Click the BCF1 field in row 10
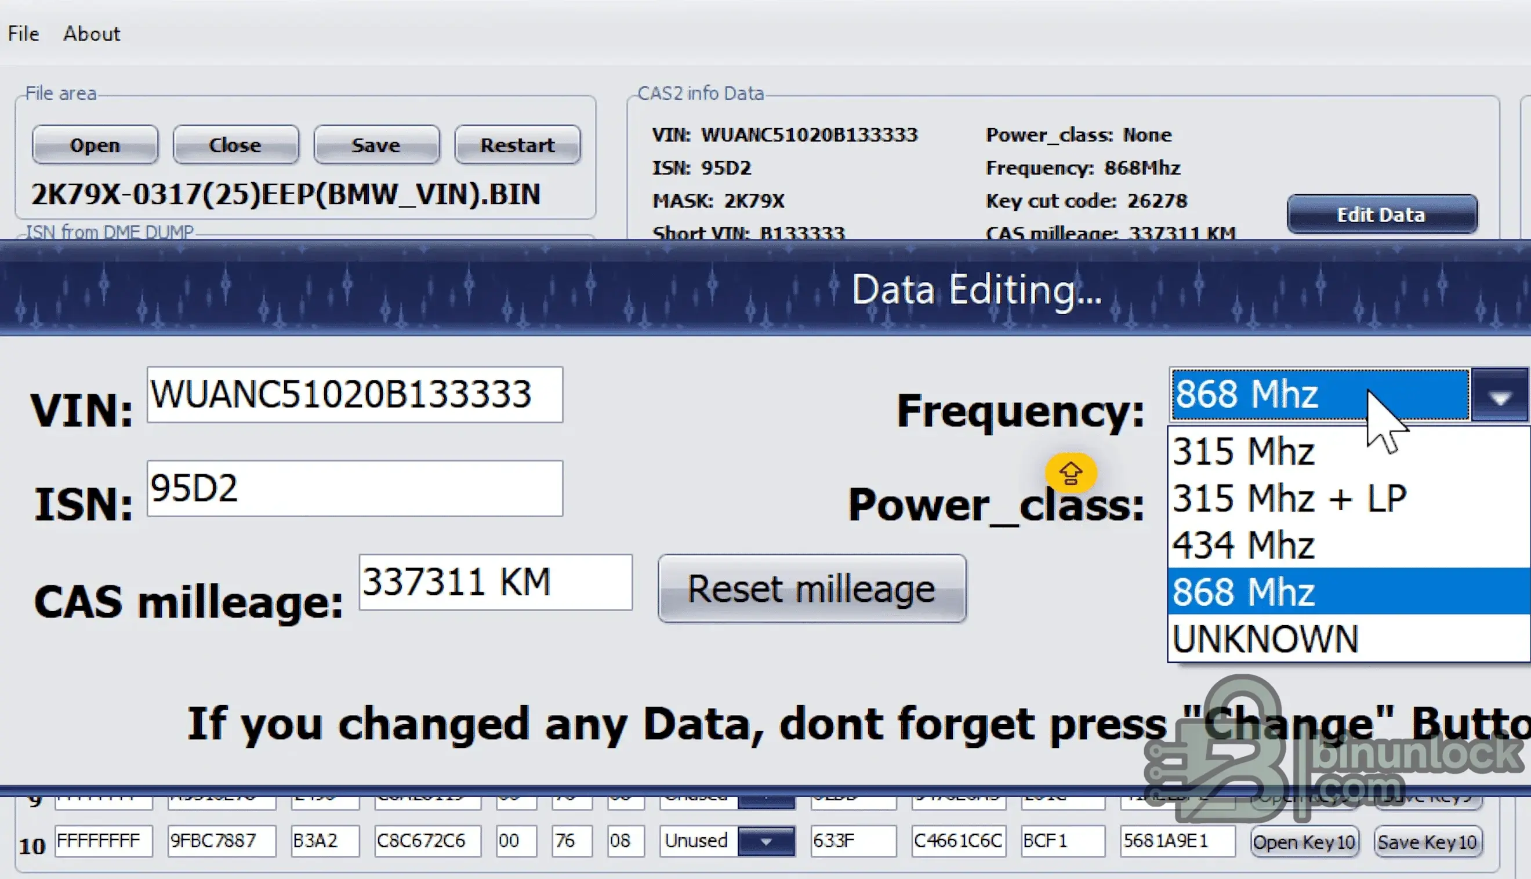This screenshot has width=1531, height=879. coord(1063,841)
